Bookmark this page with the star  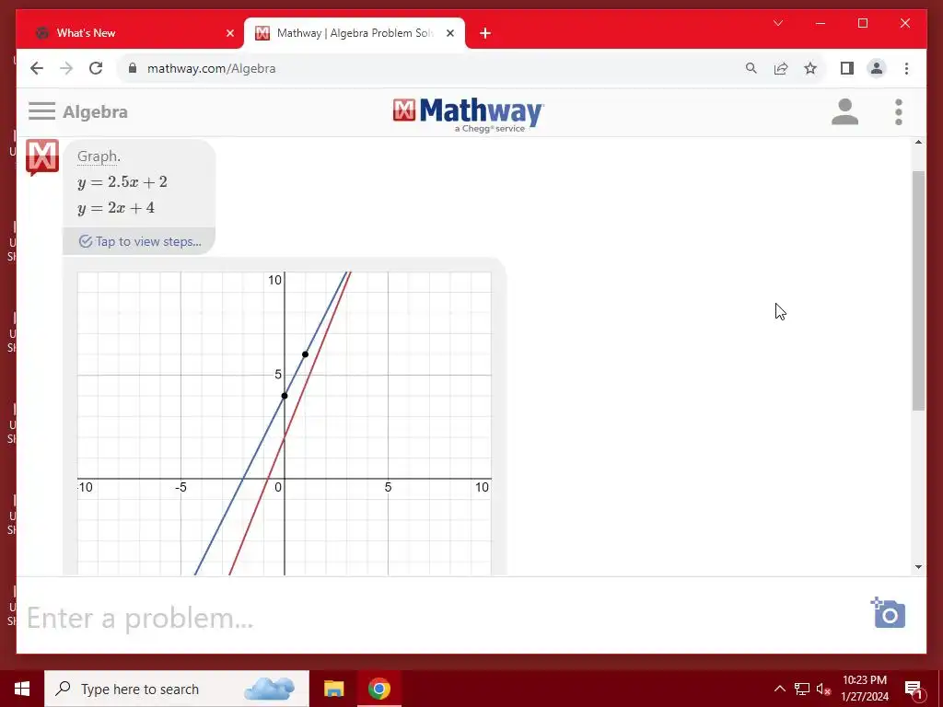[x=810, y=68]
